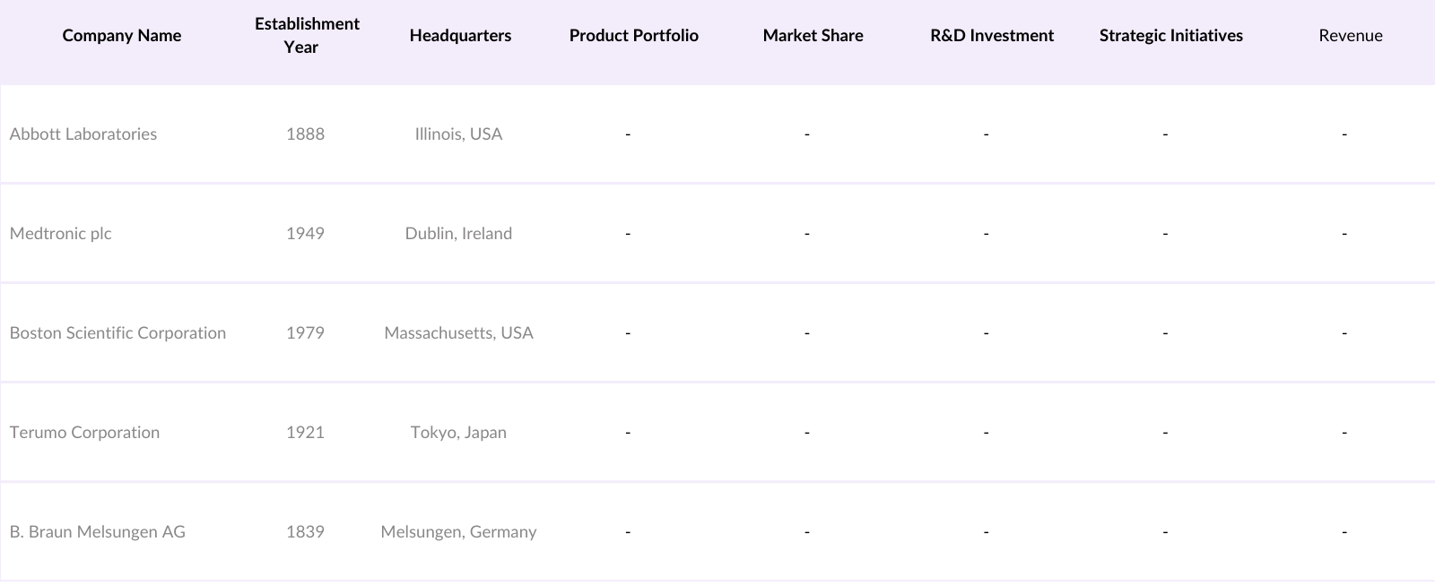Viewport: 1435px width, 585px height.
Task: Click the Illinois, USA headquarters cell
Action: tap(458, 134)
